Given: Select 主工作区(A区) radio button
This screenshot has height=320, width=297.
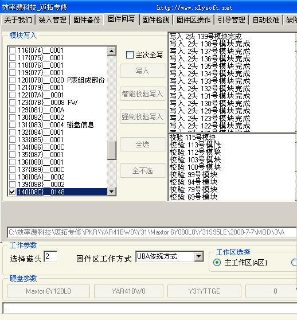Looking at the screenshot, I should pos(217,262).
